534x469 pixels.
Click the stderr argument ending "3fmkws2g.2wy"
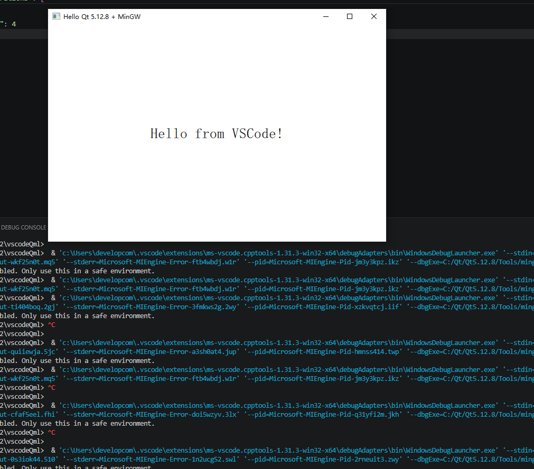pyautogui.click(x=151, y=307)
